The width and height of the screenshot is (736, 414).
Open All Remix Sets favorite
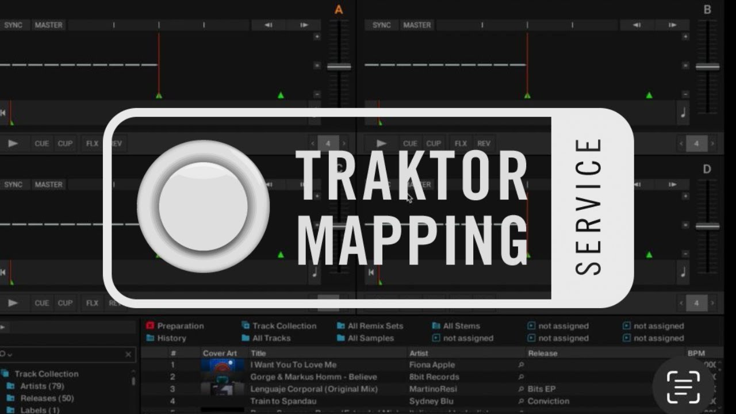pyautogui.click(x=370, y=326)
